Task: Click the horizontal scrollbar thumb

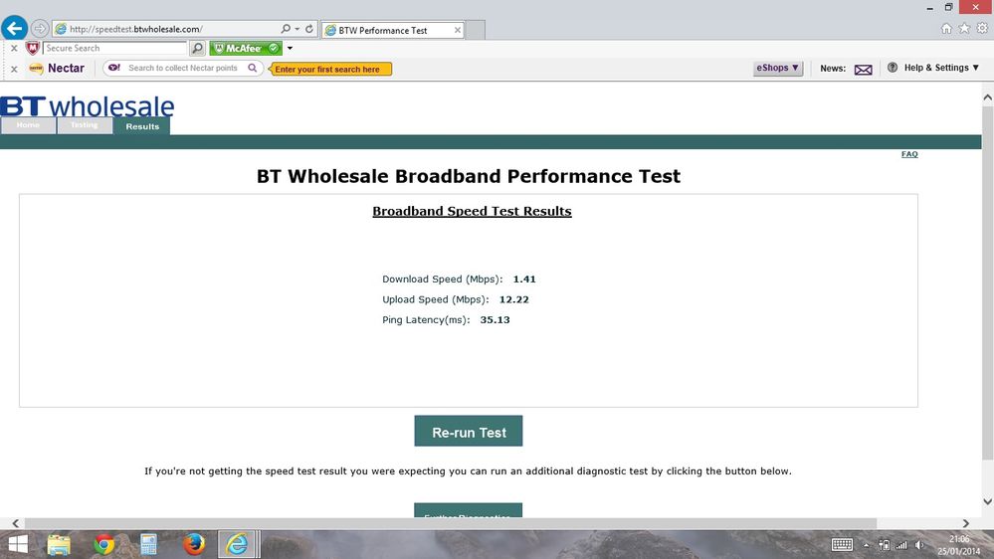Action: [451, 523]
